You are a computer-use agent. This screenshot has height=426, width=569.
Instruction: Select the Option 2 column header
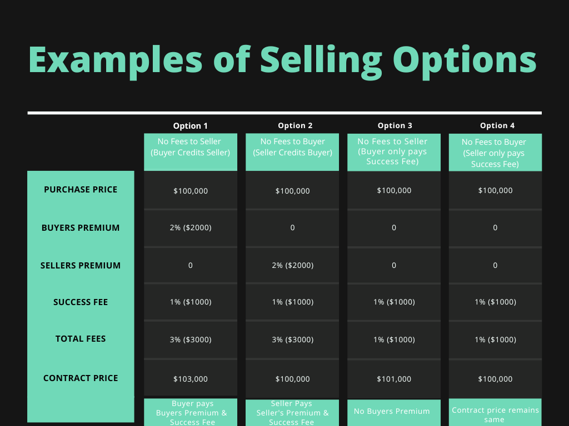coord(292,126)
